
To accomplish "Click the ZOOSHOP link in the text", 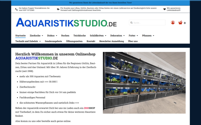I will pyautogui.click(x=89, y=108).
